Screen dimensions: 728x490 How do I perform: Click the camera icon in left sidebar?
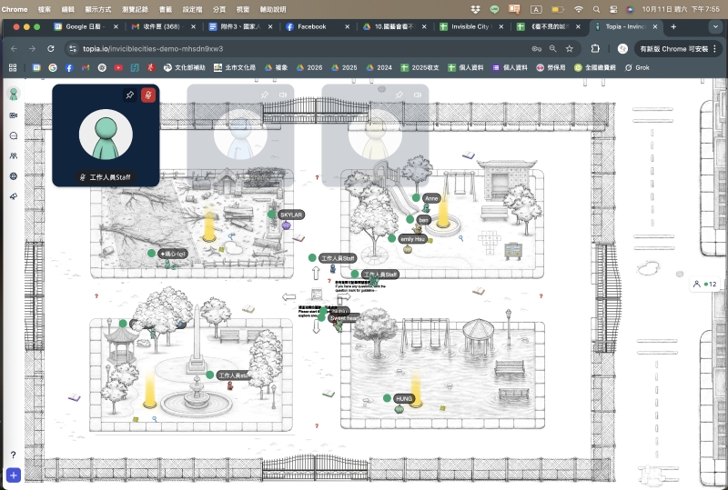(14, 115)
